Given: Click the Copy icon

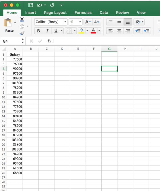Looking at the screenshot, I should [22, 26].
